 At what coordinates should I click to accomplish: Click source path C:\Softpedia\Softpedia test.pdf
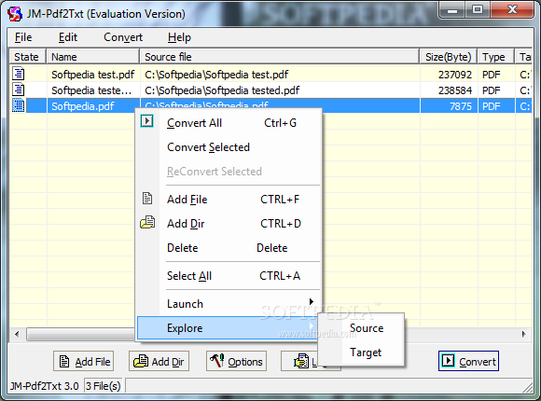(x=216, y=75)
